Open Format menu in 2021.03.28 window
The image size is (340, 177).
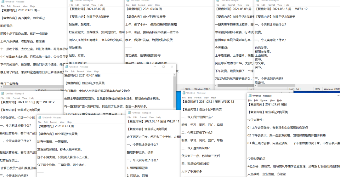(264, 100)
